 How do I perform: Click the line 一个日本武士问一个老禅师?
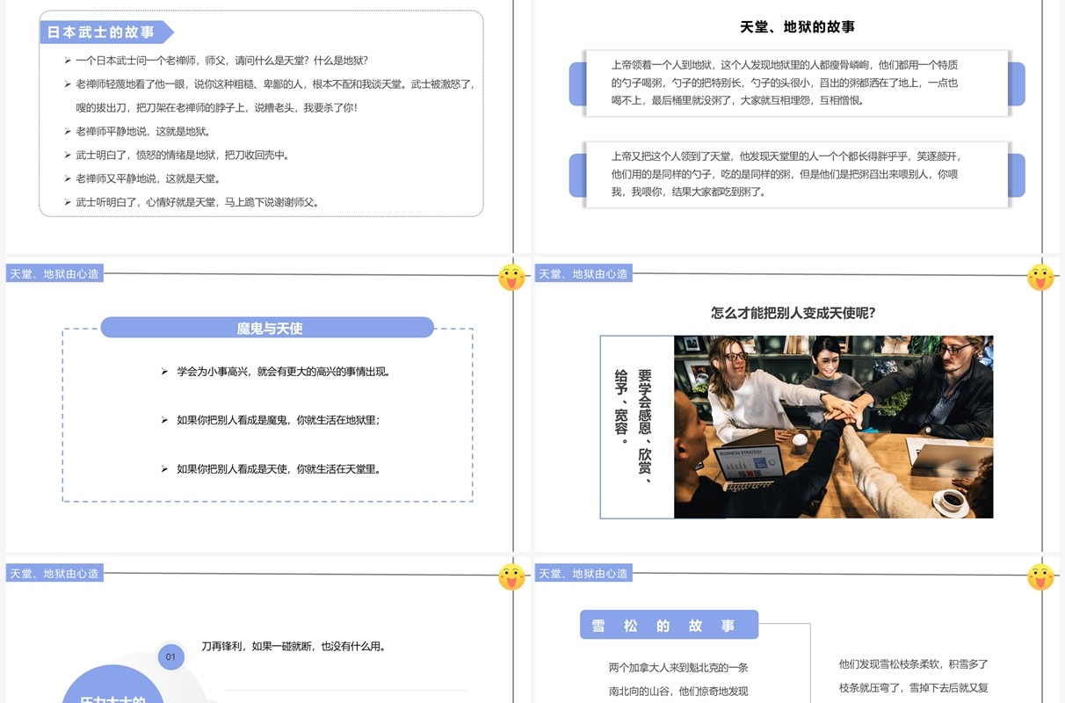coord(221,61)
